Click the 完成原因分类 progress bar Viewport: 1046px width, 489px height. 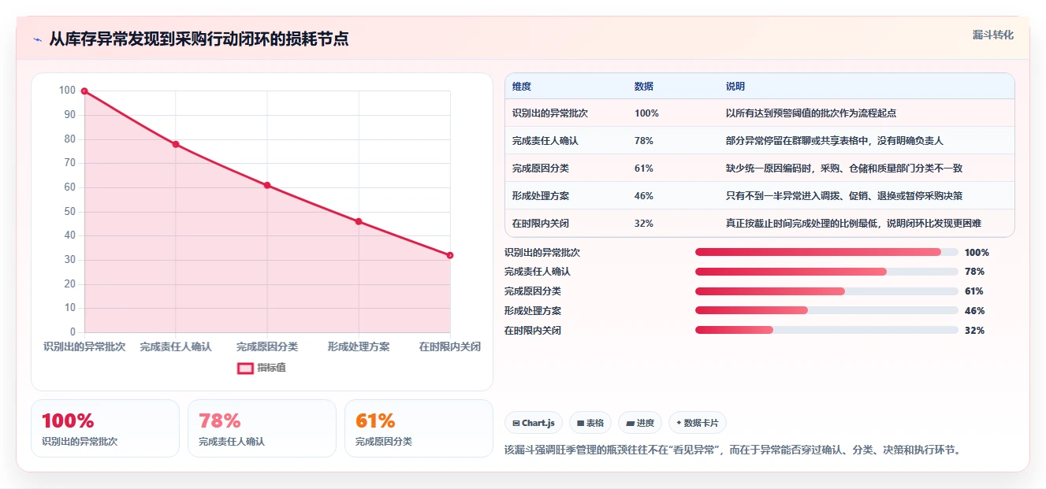click(827, 291)
